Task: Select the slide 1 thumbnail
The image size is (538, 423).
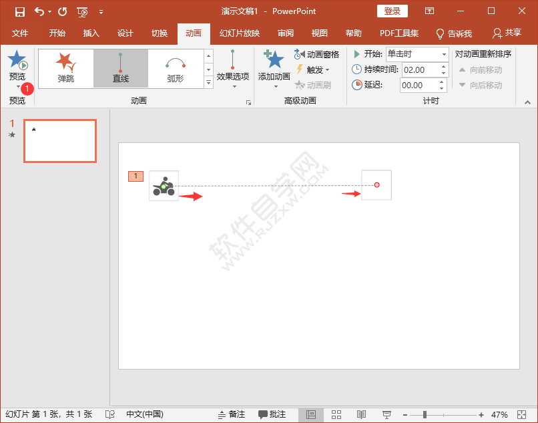Action: [x=60, y=141]
